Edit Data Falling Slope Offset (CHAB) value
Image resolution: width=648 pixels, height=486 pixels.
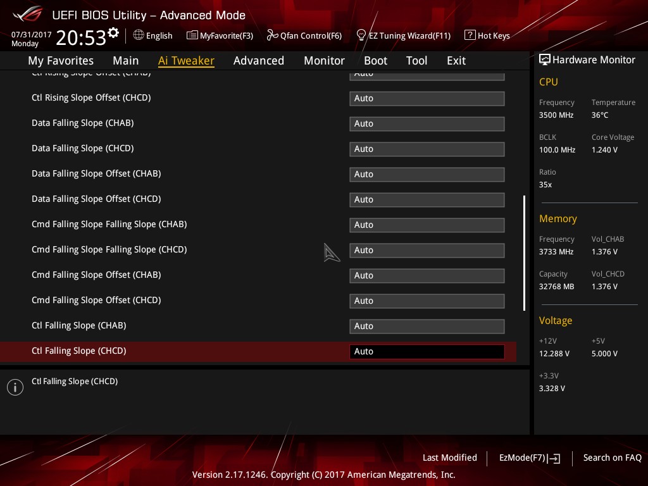(x=427, y=175)
